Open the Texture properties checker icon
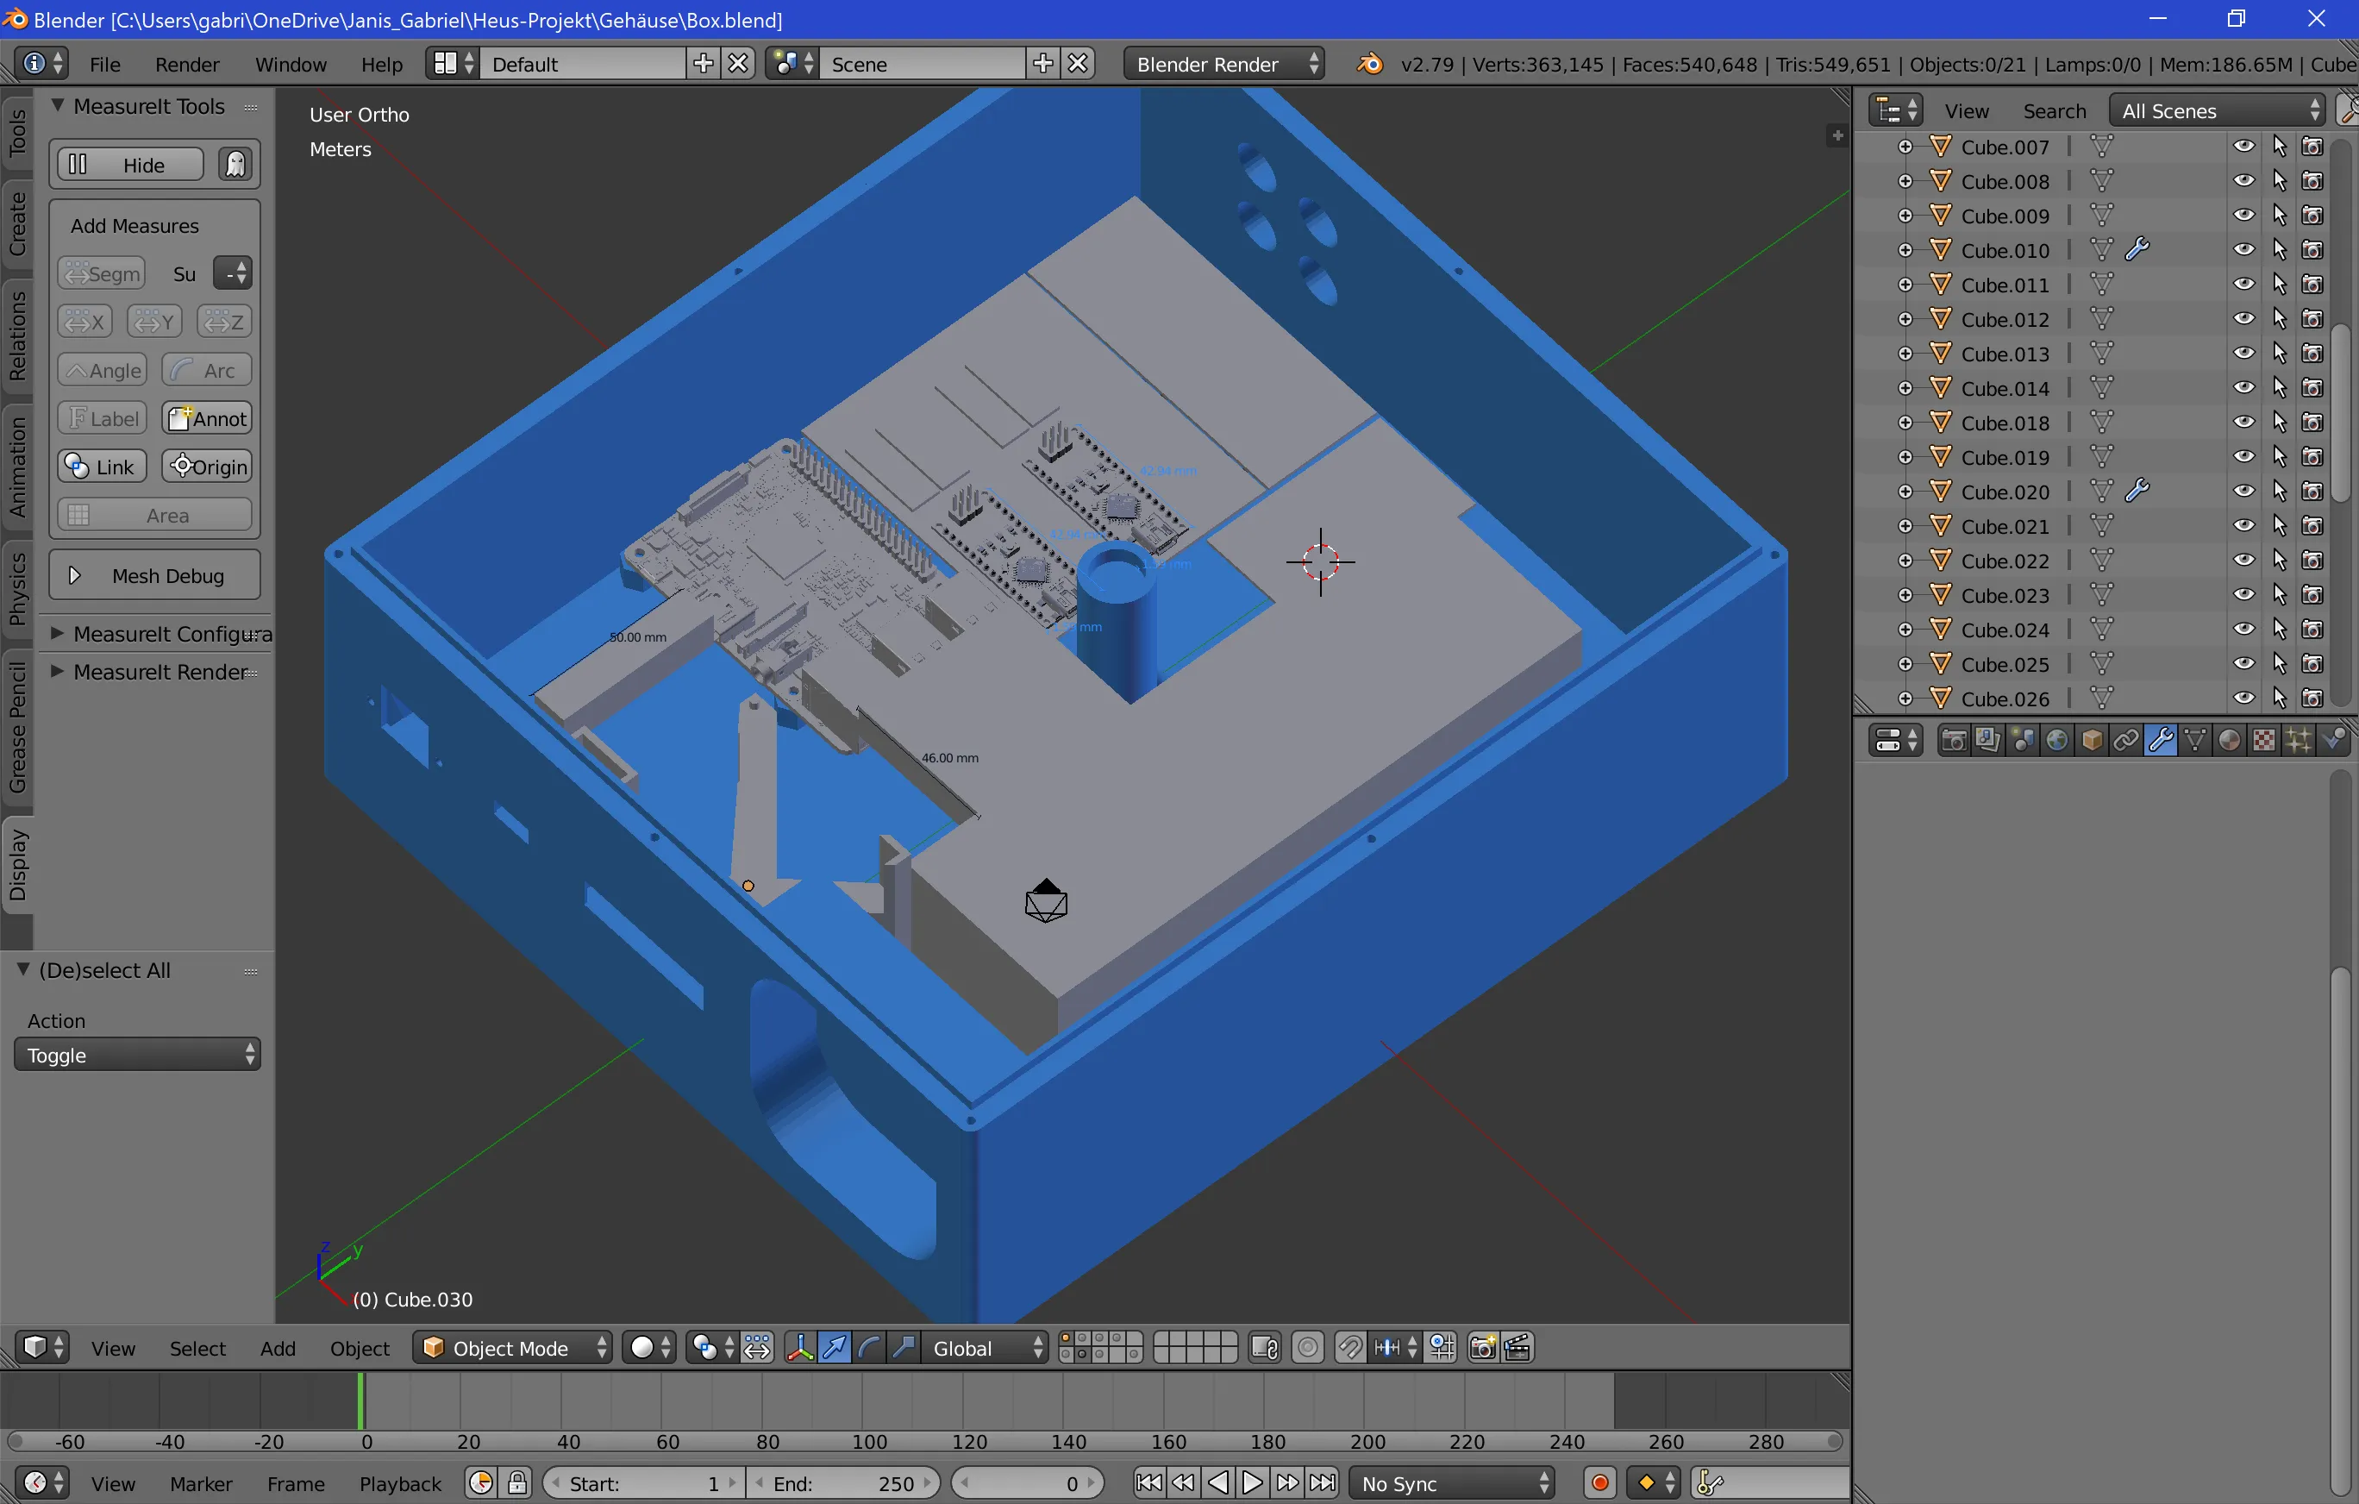The width and height of the screenshot is (2359, 1504). (2263, 740)
